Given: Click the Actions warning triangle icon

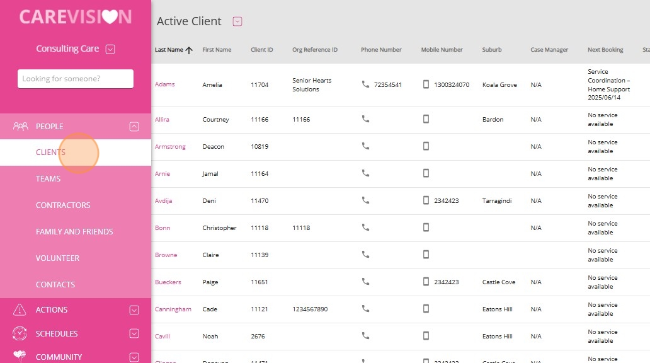Looking at the screenshot, I should (20, 309).
